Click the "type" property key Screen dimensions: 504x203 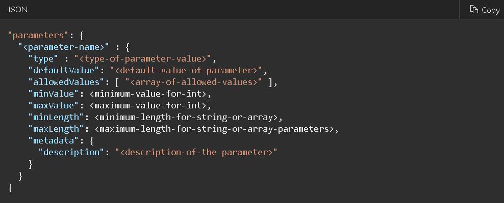[x=43, y=59]
